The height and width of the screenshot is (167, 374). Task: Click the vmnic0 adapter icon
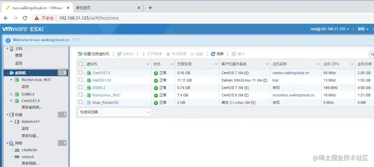point(17,157)
